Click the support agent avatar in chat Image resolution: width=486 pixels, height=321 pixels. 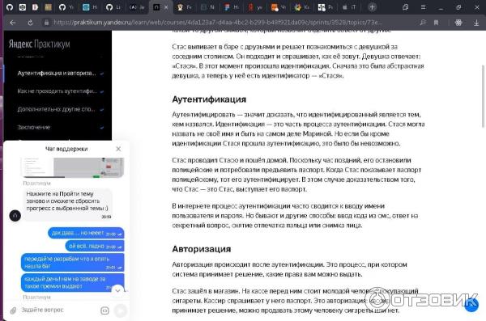click(x=15, y=215)
